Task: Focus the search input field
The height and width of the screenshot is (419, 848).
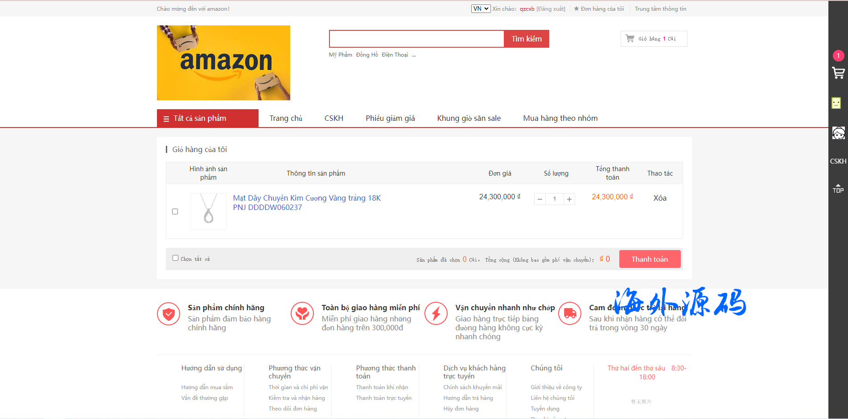Action: coord(416,39)
